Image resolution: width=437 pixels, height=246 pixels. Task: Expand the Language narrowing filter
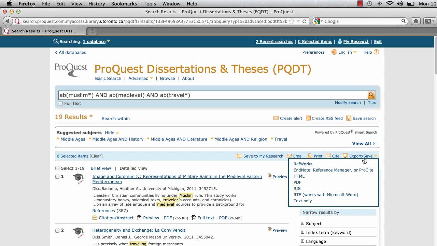coord(302,241)
